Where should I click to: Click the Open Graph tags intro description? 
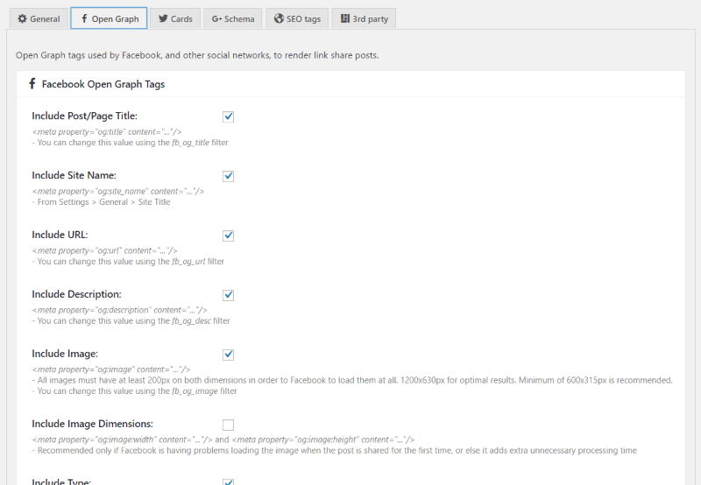(x=197, y=55)
